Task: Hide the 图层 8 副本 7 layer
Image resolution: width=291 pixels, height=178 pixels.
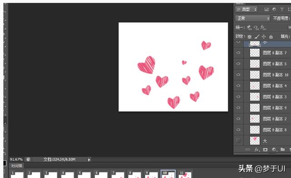Action: click(x=238, y=53)
